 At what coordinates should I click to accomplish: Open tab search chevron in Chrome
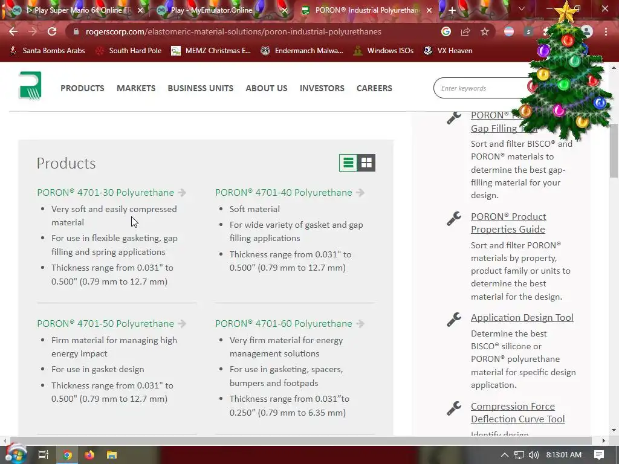[522, 8]
